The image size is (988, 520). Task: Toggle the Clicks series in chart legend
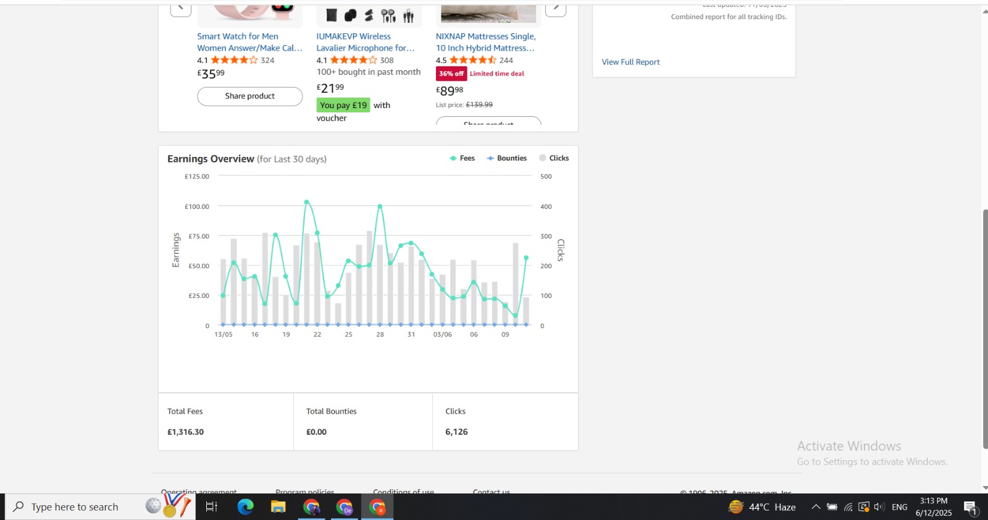[x=554, y=158]
